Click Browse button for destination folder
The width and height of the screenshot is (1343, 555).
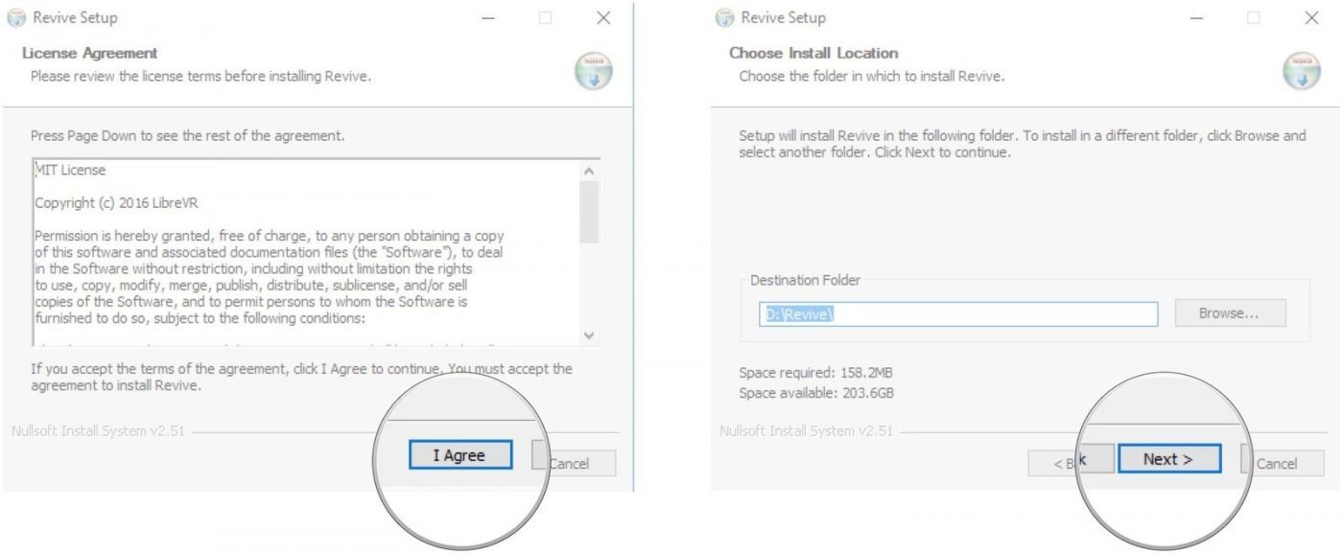pos(1229,313)
